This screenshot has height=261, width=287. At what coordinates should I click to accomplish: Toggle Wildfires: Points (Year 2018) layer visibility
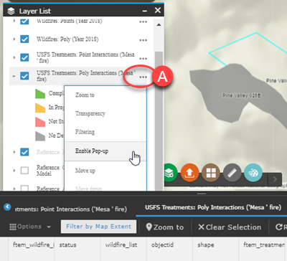click(x=24, y=21)
